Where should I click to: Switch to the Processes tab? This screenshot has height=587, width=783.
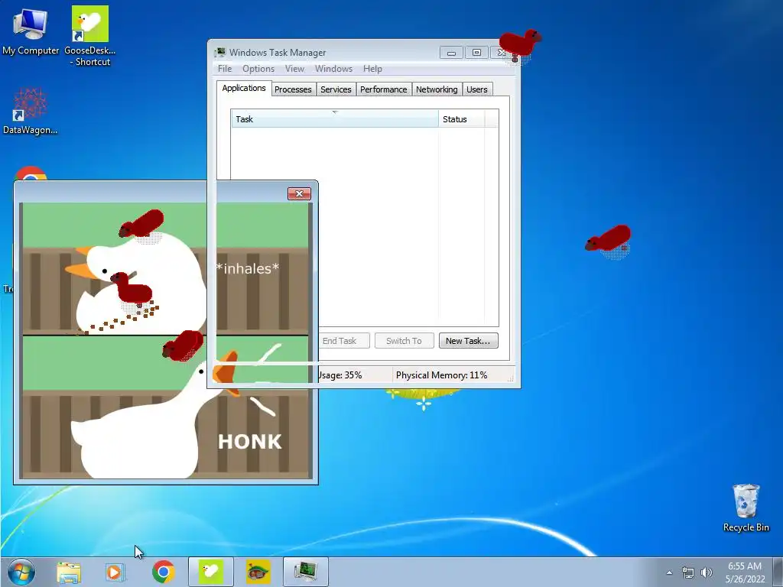tap(293, 89)
